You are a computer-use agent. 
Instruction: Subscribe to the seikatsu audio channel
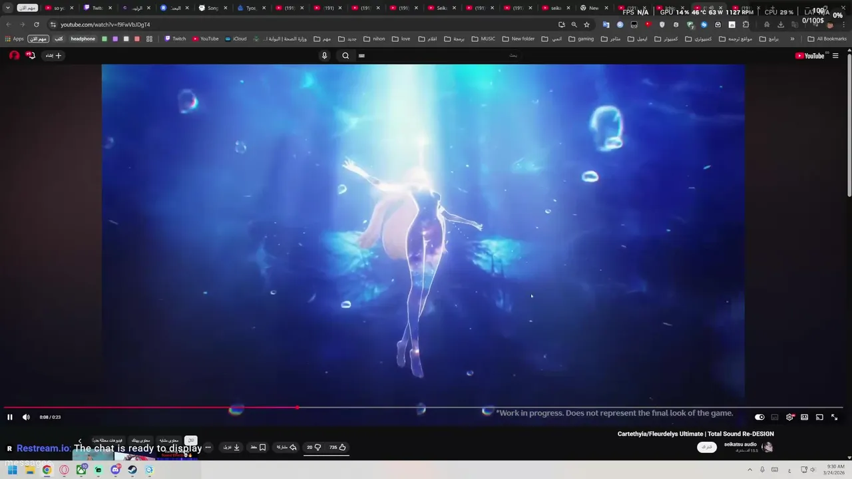click(x=707, y=447)
